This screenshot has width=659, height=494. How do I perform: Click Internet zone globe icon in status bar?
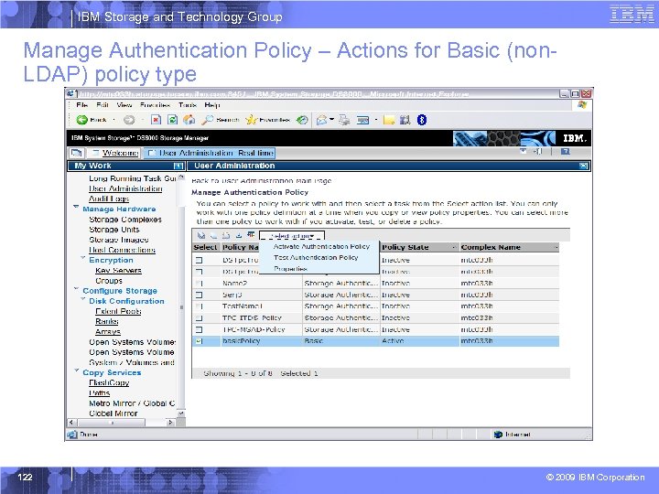coord(498,435)
